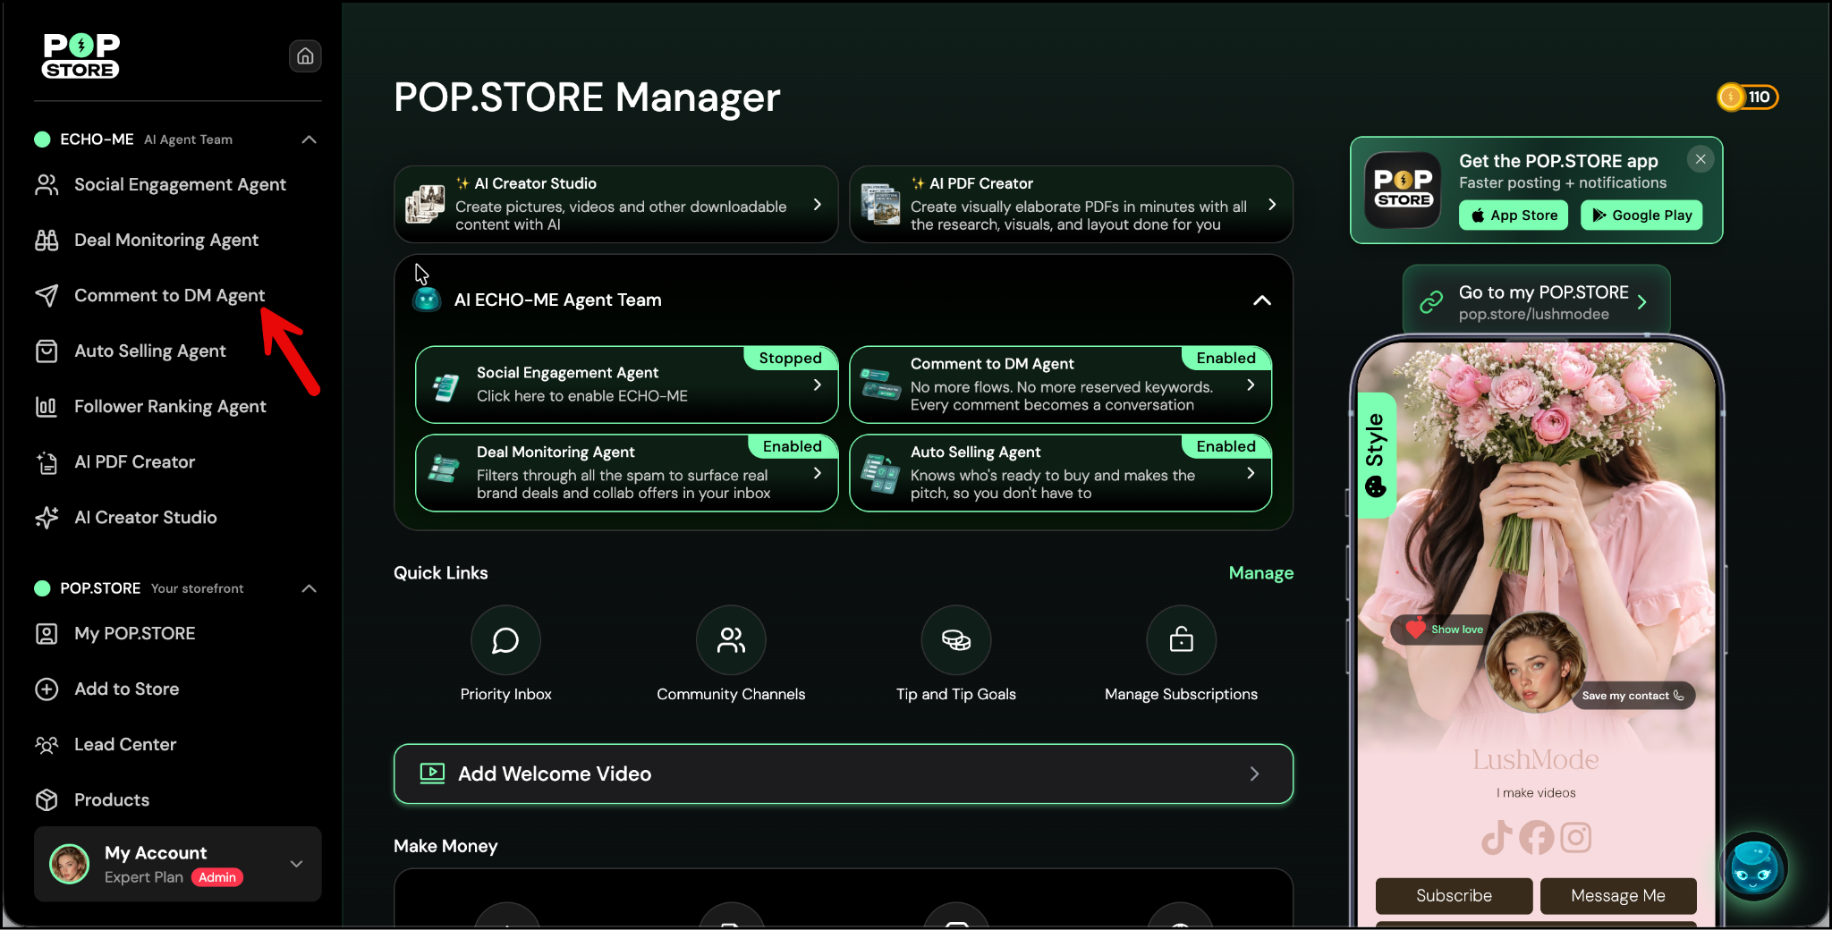Open the Go to my POP.STORE chevron

point(1642,302)
